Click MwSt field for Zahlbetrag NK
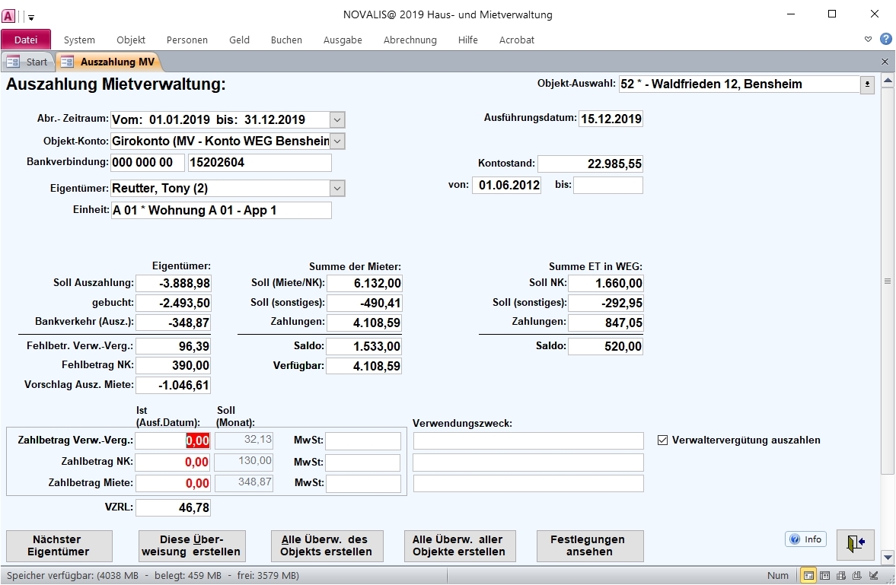Screen dimensions: 896x585 [x=363, y=462]
